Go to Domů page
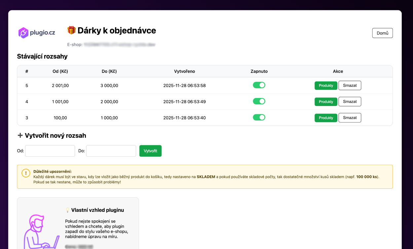Screen dimensions: 413x249 (382, 33)
